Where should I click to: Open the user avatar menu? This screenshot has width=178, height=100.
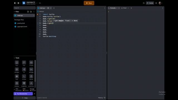click(x=160, y=3)
